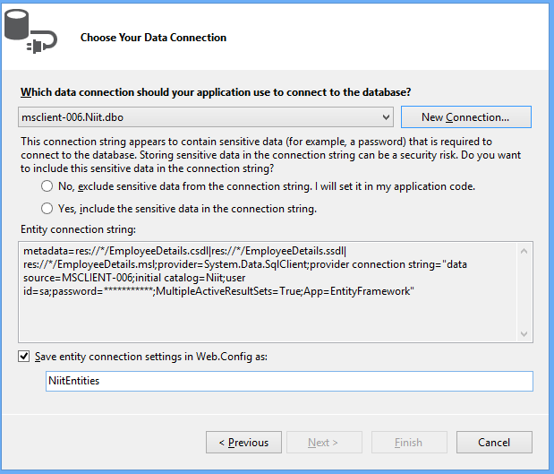Screen dimensions: 554x474
Task: Click the database plug icon in header
Action: click(30, 31)
